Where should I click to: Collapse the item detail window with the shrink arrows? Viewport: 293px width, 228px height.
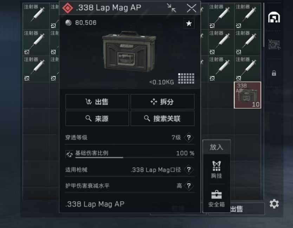pyautogui.click(x=171, y=8)
